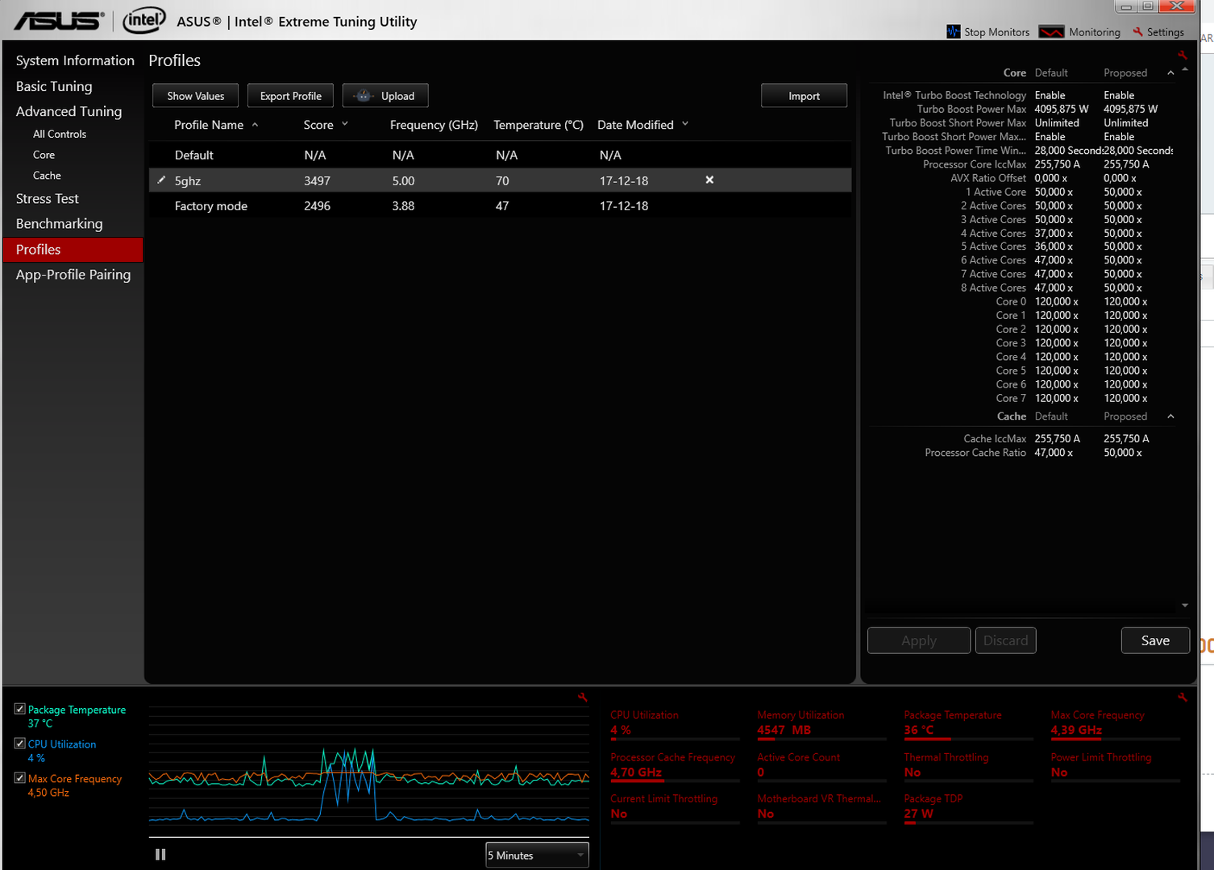
Task: Click the Temperature (°C) column header
Action: coord(538,125)
